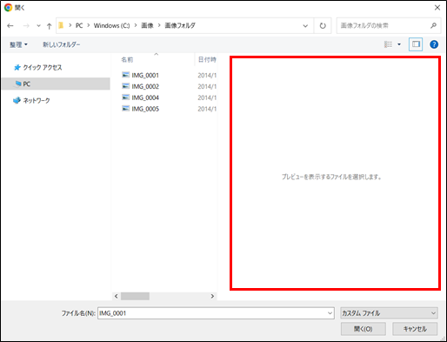
Task: Click the キャンセル button
Action: [x=415, y=329]
